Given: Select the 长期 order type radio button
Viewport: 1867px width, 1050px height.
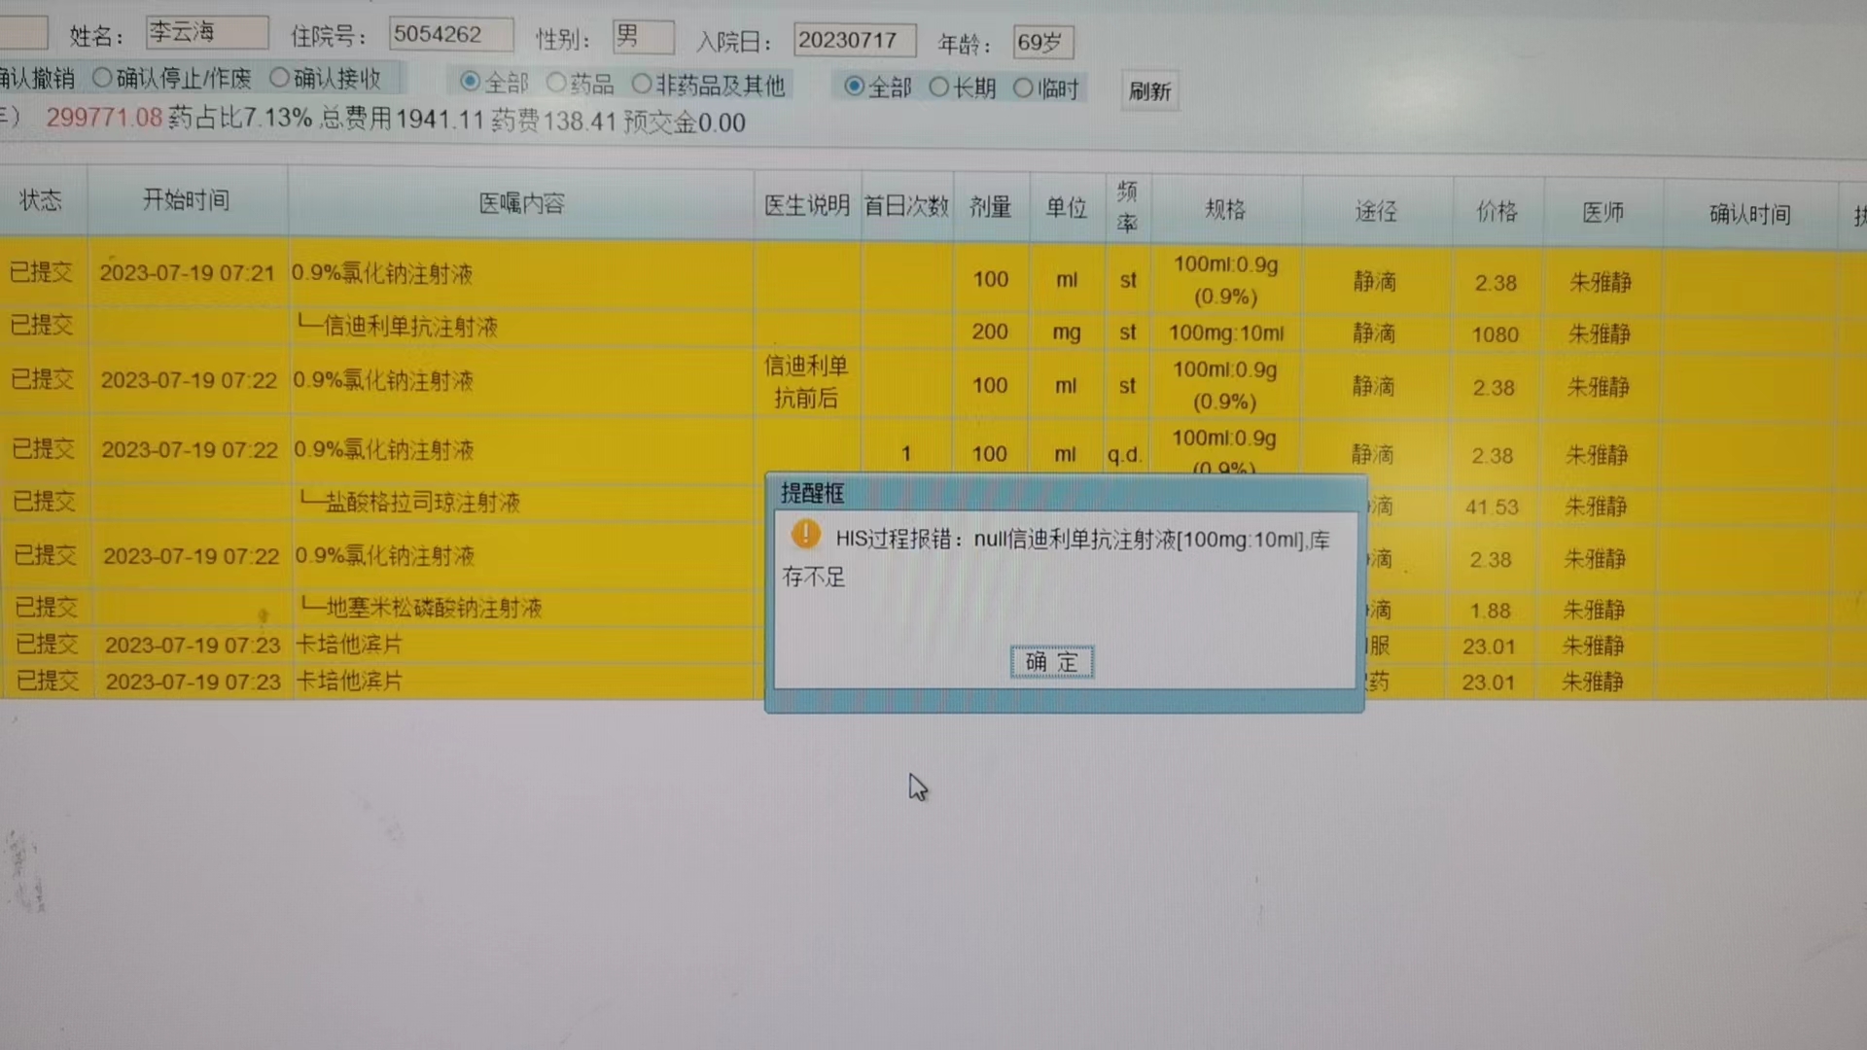Looking at the screenshot, I should (938, 87).
